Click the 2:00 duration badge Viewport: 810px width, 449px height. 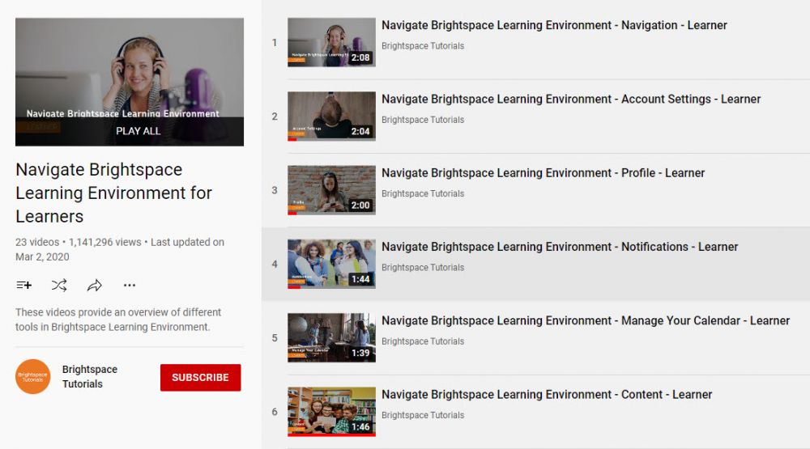click(360, 205)
